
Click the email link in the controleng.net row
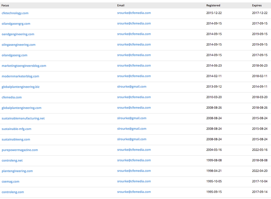[x=134, y=160]
